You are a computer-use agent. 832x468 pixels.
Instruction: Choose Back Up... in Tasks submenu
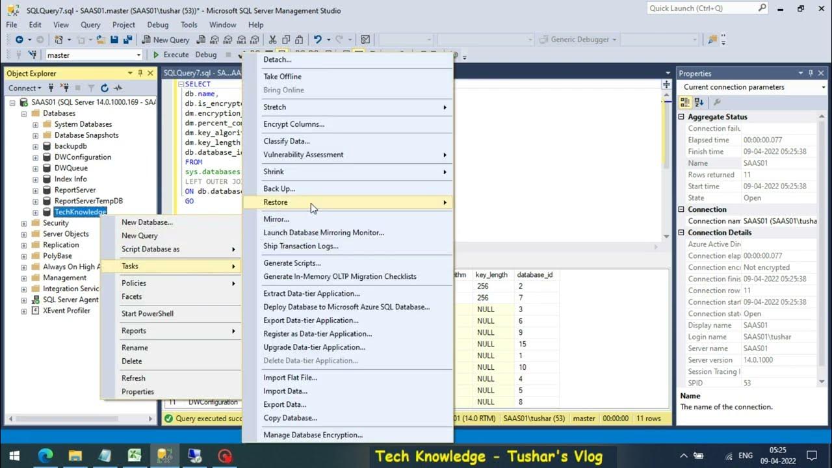coord(348,188)
